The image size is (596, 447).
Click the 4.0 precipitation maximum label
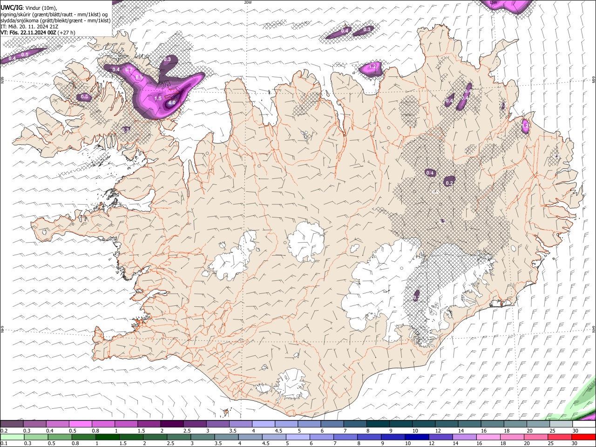(172, 103)
